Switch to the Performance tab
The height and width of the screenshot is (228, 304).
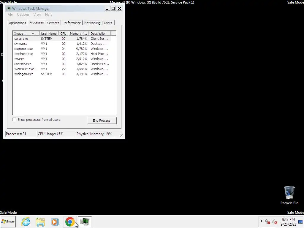coord(72,23)
